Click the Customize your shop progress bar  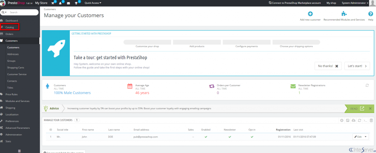point(147,42)
